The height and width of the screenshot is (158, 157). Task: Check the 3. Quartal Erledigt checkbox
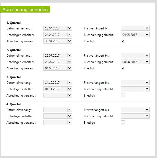pyautogui.click(x=123, y=95)
